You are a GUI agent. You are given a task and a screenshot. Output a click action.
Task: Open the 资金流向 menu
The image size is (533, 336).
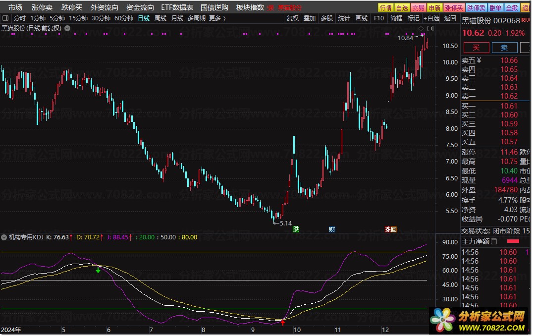click(x=140, y=7)
